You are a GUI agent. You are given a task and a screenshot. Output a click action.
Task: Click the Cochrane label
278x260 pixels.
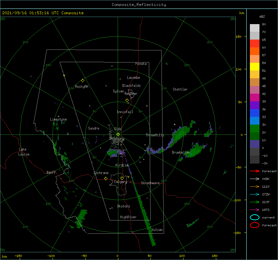[x=101, y=173]
